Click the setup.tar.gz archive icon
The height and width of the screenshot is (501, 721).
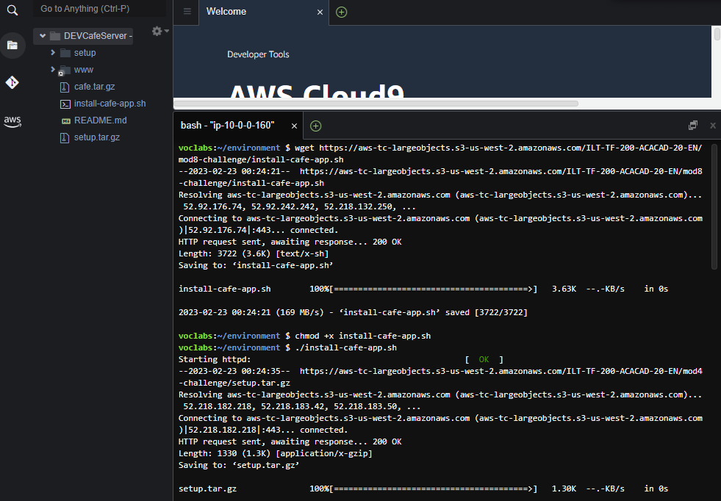[65, 137]
